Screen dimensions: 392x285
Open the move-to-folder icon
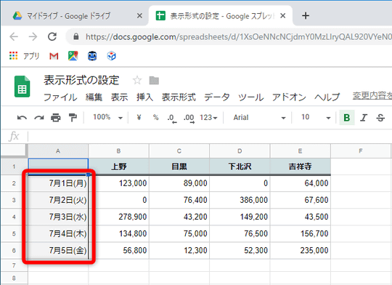(154, 81)
